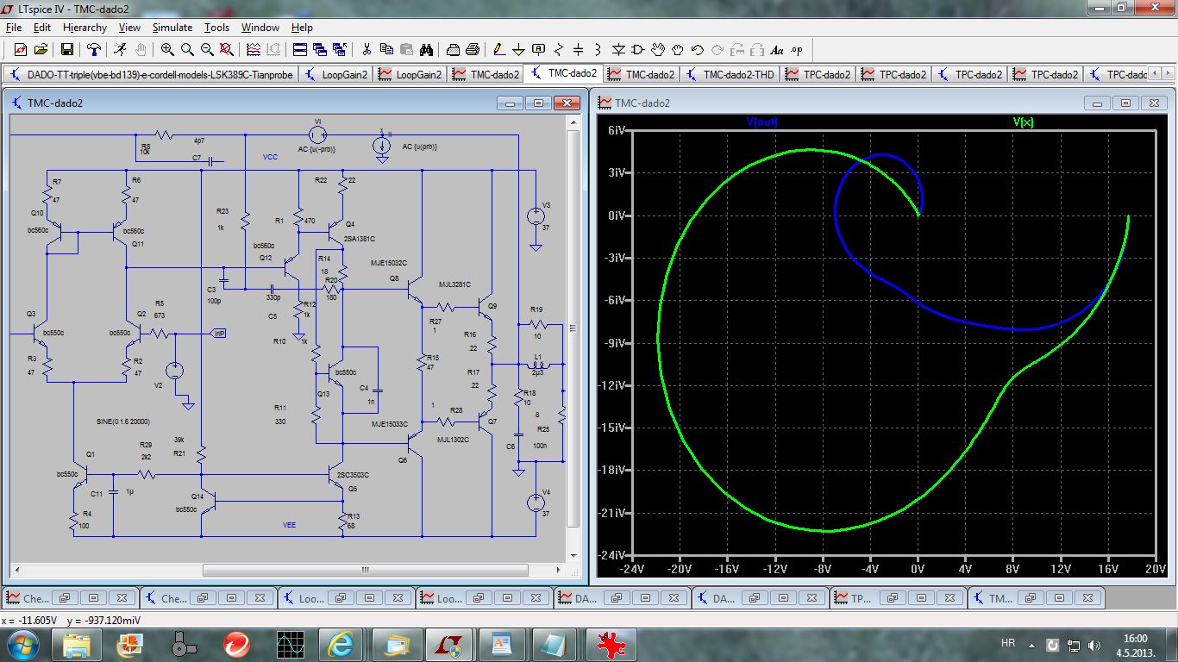Click the Cut scissors icon
This screenshot has height=662, width=1178.
366,50
